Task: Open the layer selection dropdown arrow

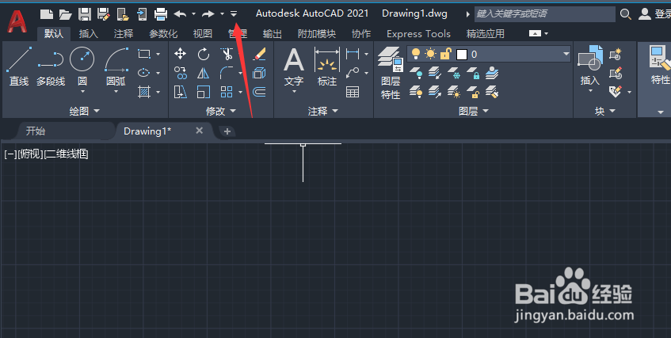Action: pyautogui.click(x=566, y=54)
